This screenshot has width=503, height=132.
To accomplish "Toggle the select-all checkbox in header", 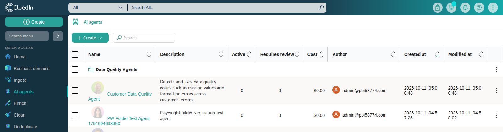I will coord(75,54).
